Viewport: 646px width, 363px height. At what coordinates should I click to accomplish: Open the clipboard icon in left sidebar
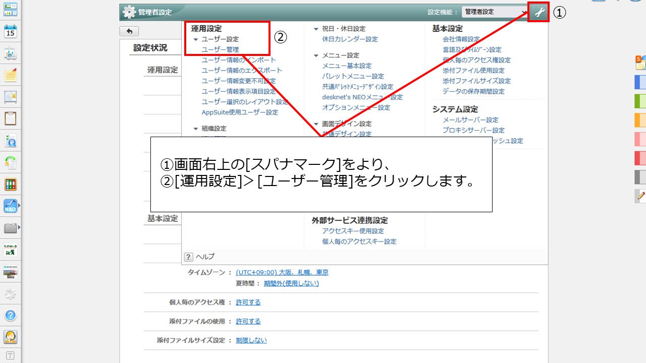[x=11, y=118]
